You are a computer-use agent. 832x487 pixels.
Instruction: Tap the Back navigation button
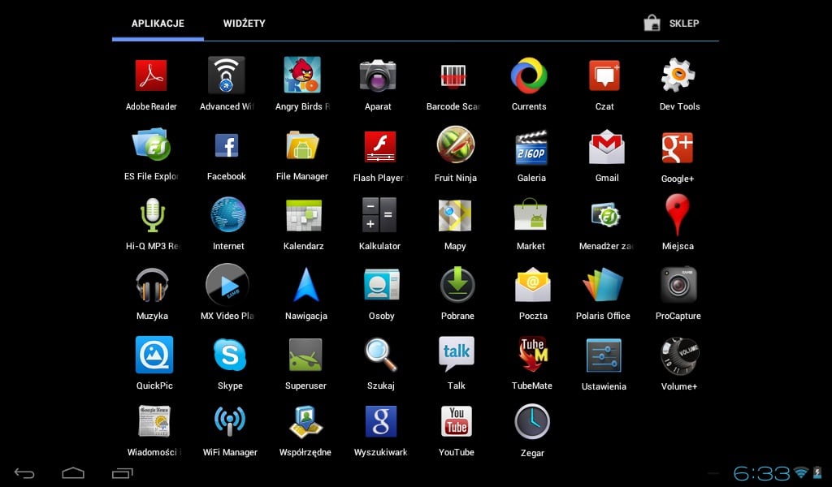coord(24,473)
